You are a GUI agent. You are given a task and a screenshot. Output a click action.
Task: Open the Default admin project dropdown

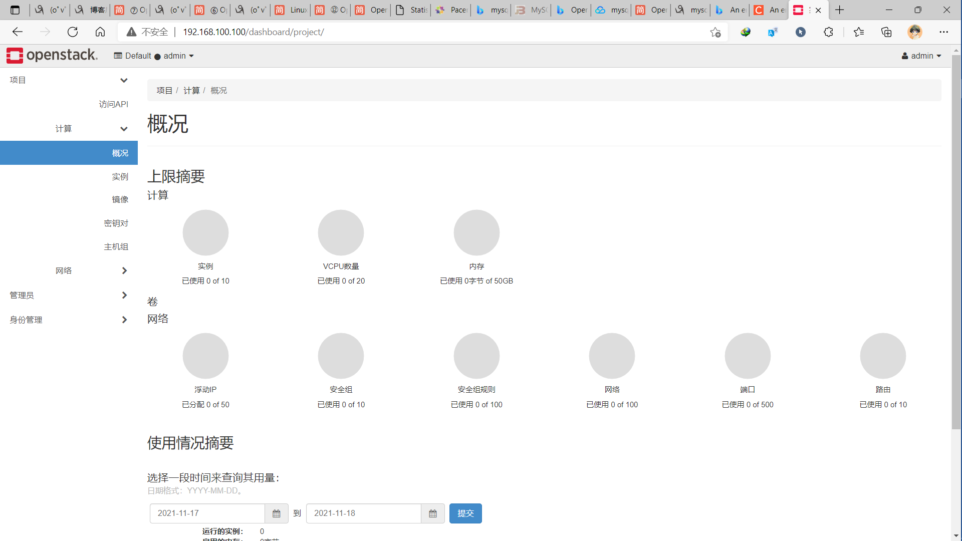154,56
